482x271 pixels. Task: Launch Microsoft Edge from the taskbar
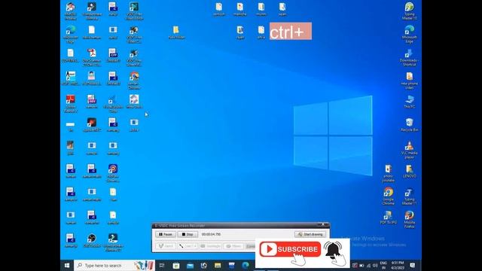(x=246, y=265)
